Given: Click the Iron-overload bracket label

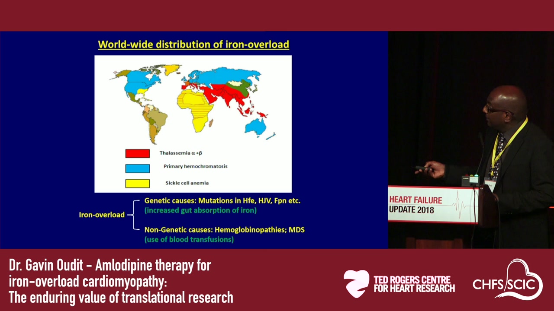Looking at the screenshot, I should click(x=102, y=215).
